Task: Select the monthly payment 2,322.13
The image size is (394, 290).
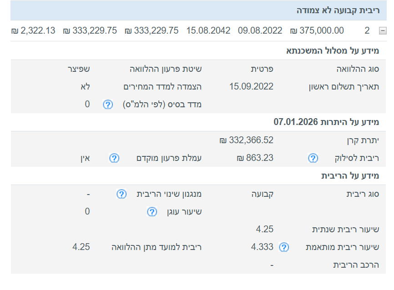Action: tap(33, 31)
